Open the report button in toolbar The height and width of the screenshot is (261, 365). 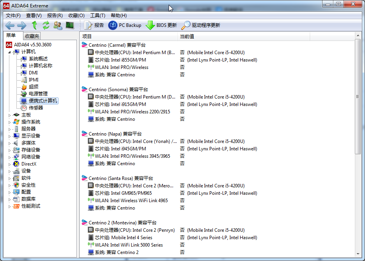tap(94, 25)
